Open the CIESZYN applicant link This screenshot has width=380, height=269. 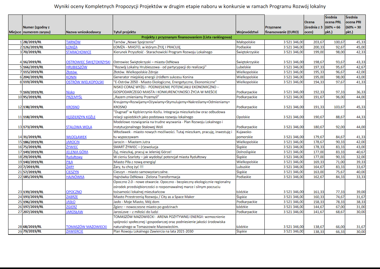pos(72,172)
